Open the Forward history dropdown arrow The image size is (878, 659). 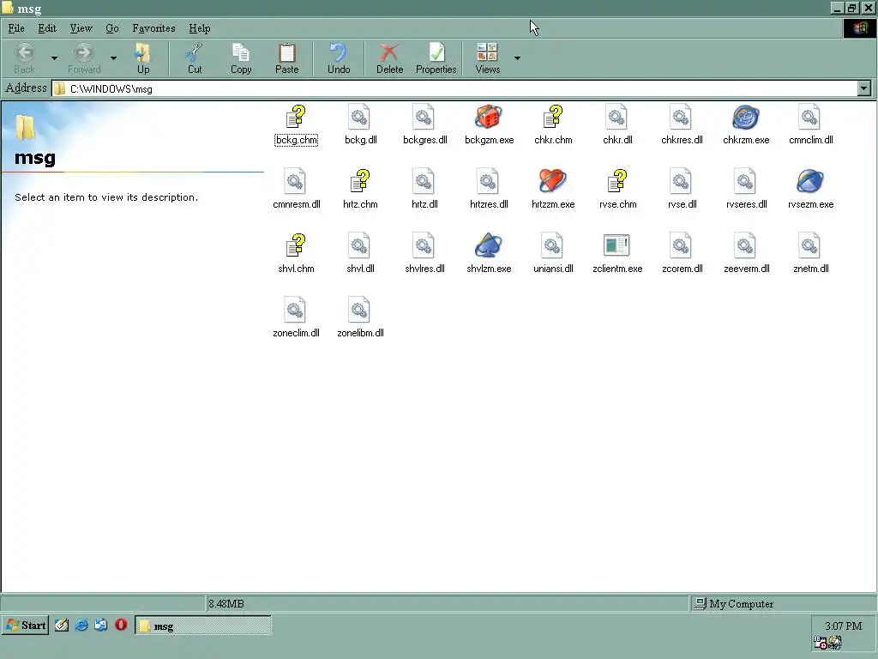pos(113,57)
